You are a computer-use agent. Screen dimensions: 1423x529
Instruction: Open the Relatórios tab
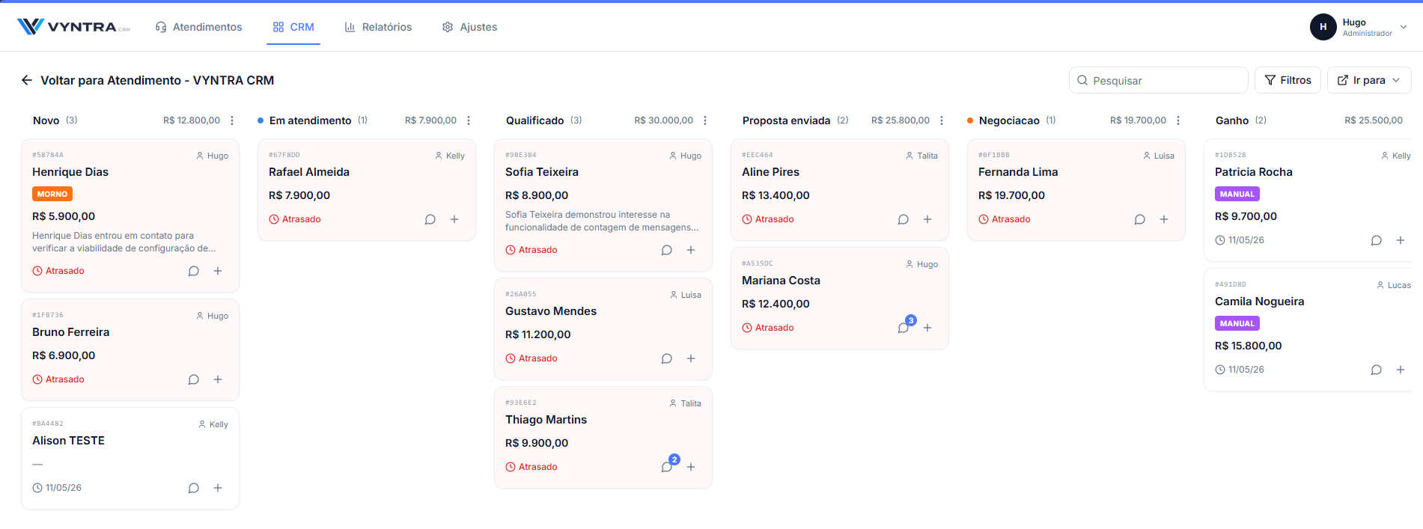[x=378, y=27]
